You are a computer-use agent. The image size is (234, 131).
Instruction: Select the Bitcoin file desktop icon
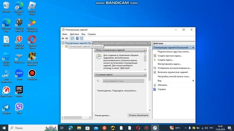click(6, 41)
